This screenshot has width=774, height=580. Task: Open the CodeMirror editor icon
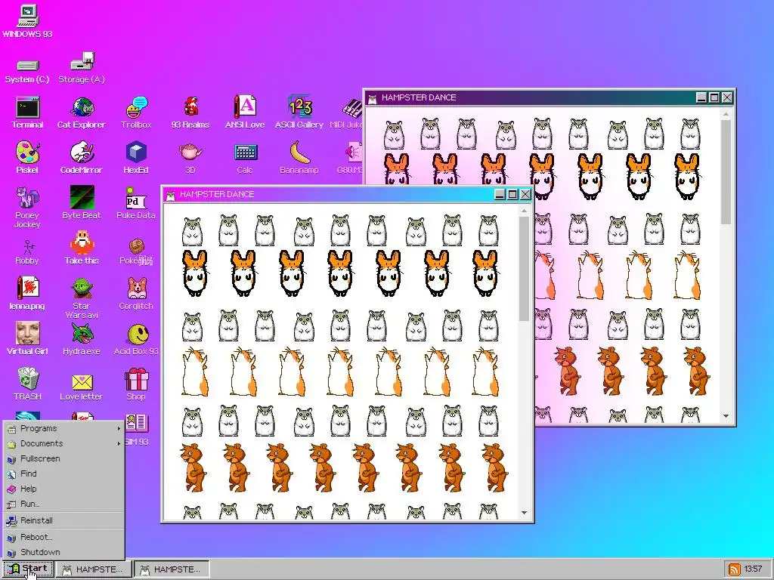pyautogui.click(x=82, y=158)
